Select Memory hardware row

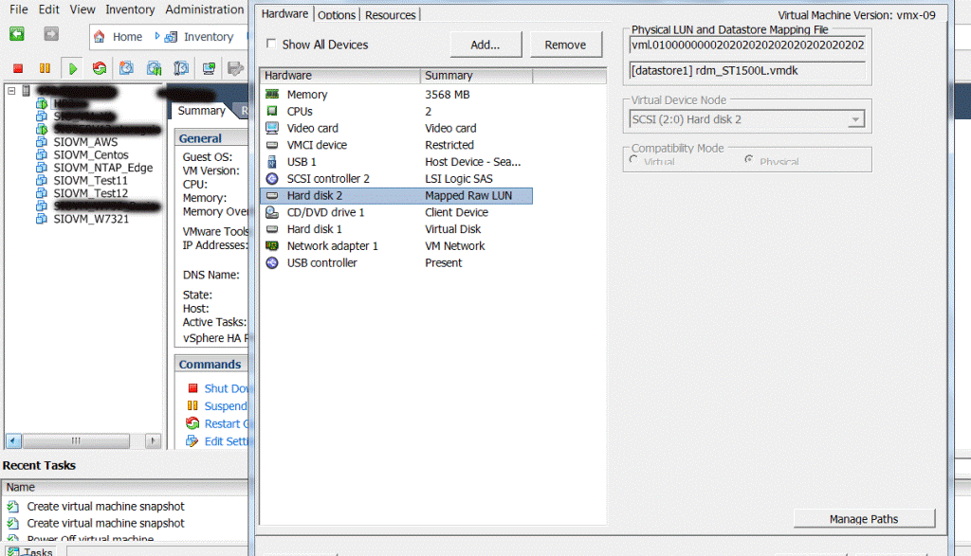pos(395,95)
